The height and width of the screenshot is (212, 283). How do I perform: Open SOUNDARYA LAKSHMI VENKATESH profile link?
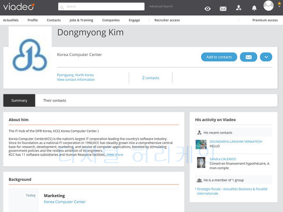click(236, 141)
